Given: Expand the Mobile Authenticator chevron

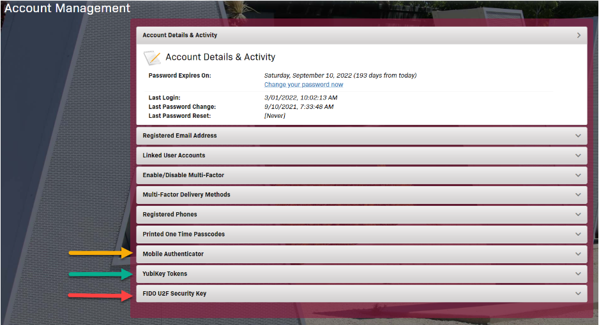Looking at the screenshot, I should 579,254.
